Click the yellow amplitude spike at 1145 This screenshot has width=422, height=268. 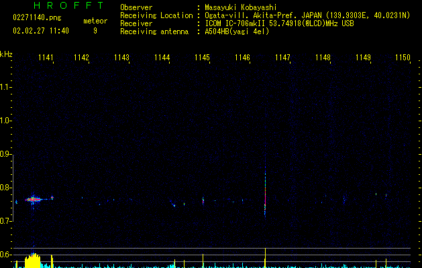pyautogui.click(x=203, y=261)
